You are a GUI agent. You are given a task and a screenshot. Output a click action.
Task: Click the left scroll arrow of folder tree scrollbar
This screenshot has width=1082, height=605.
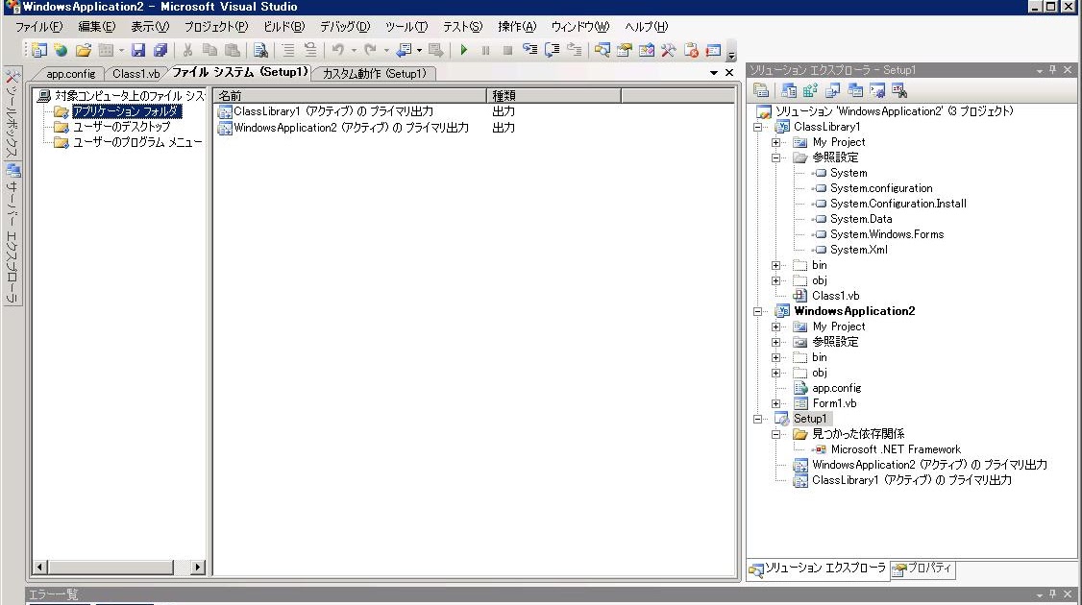pos(40,567)
